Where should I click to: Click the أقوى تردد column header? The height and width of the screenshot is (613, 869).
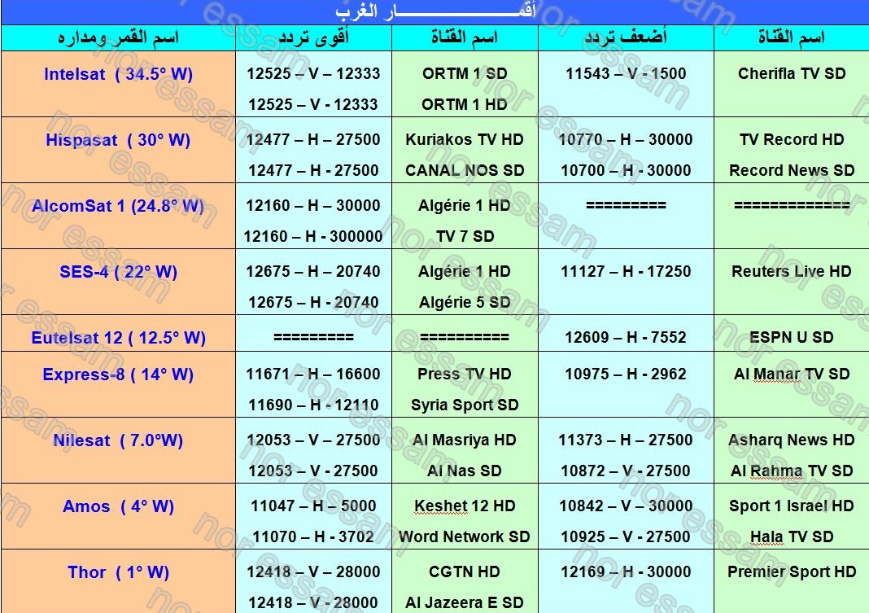[313, 37]
